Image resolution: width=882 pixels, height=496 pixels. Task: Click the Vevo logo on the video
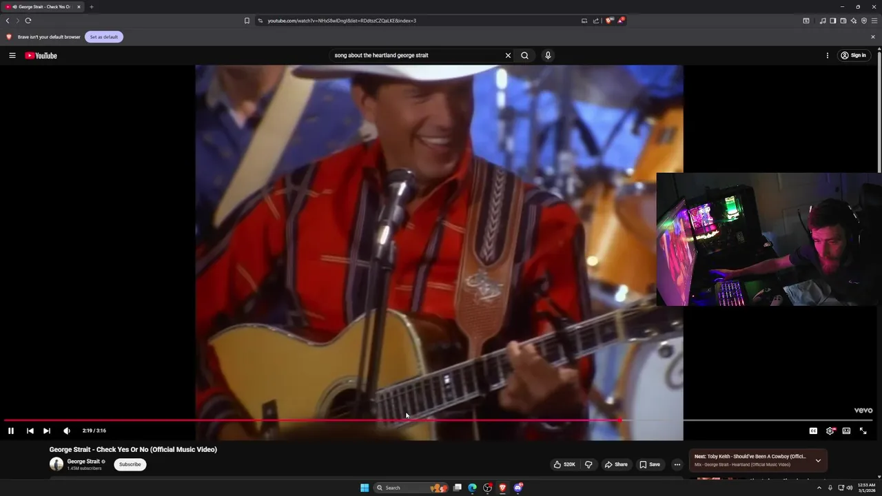[863, 411]
